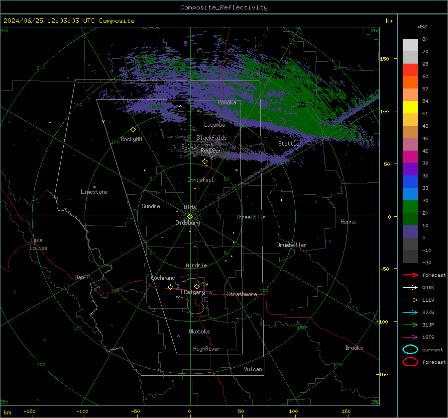Click the RockyMH label
Screen dimensions: 448x418
tap(131, 139)
